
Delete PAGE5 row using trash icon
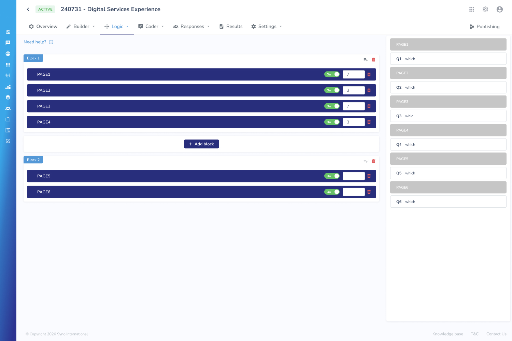(x=369, y=176)
